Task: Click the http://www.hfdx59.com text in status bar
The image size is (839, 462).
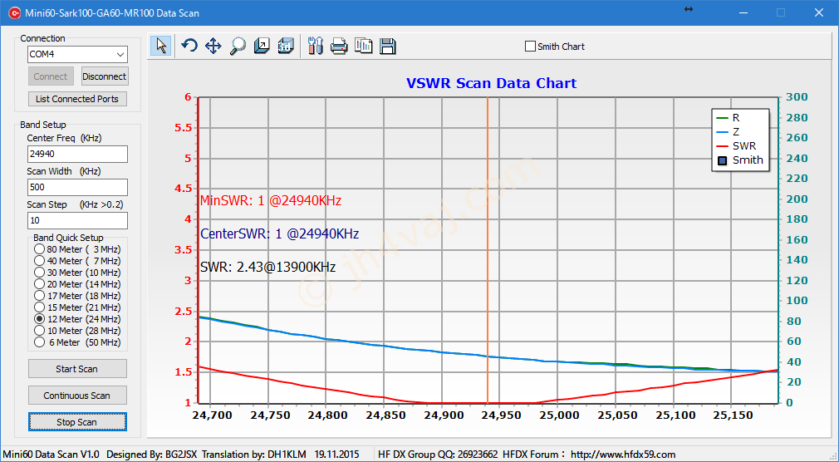Action: 623,455
